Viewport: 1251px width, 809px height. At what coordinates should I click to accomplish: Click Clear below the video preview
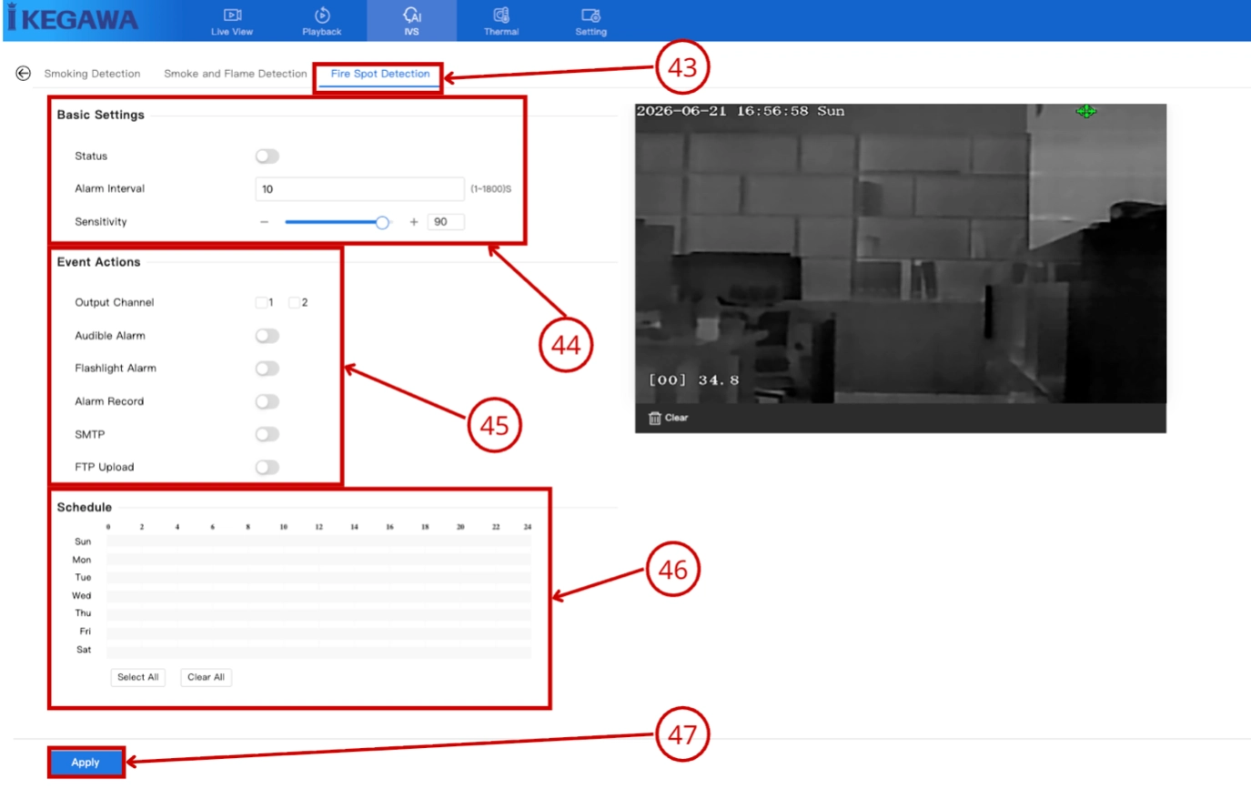click(676, 418)
